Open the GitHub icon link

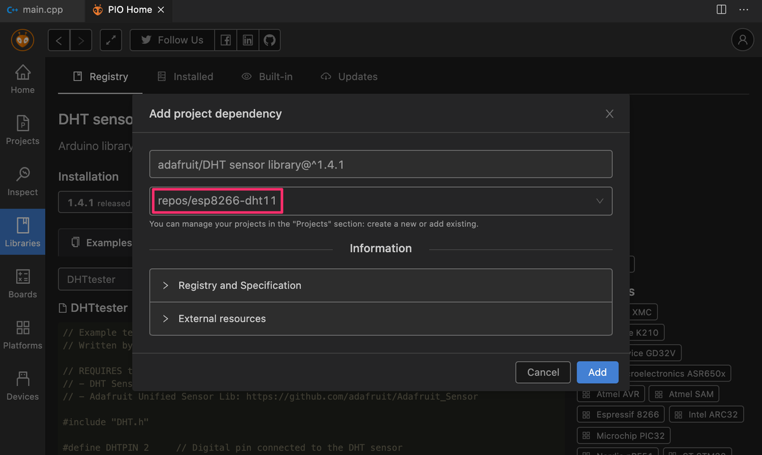pos(269,40)
